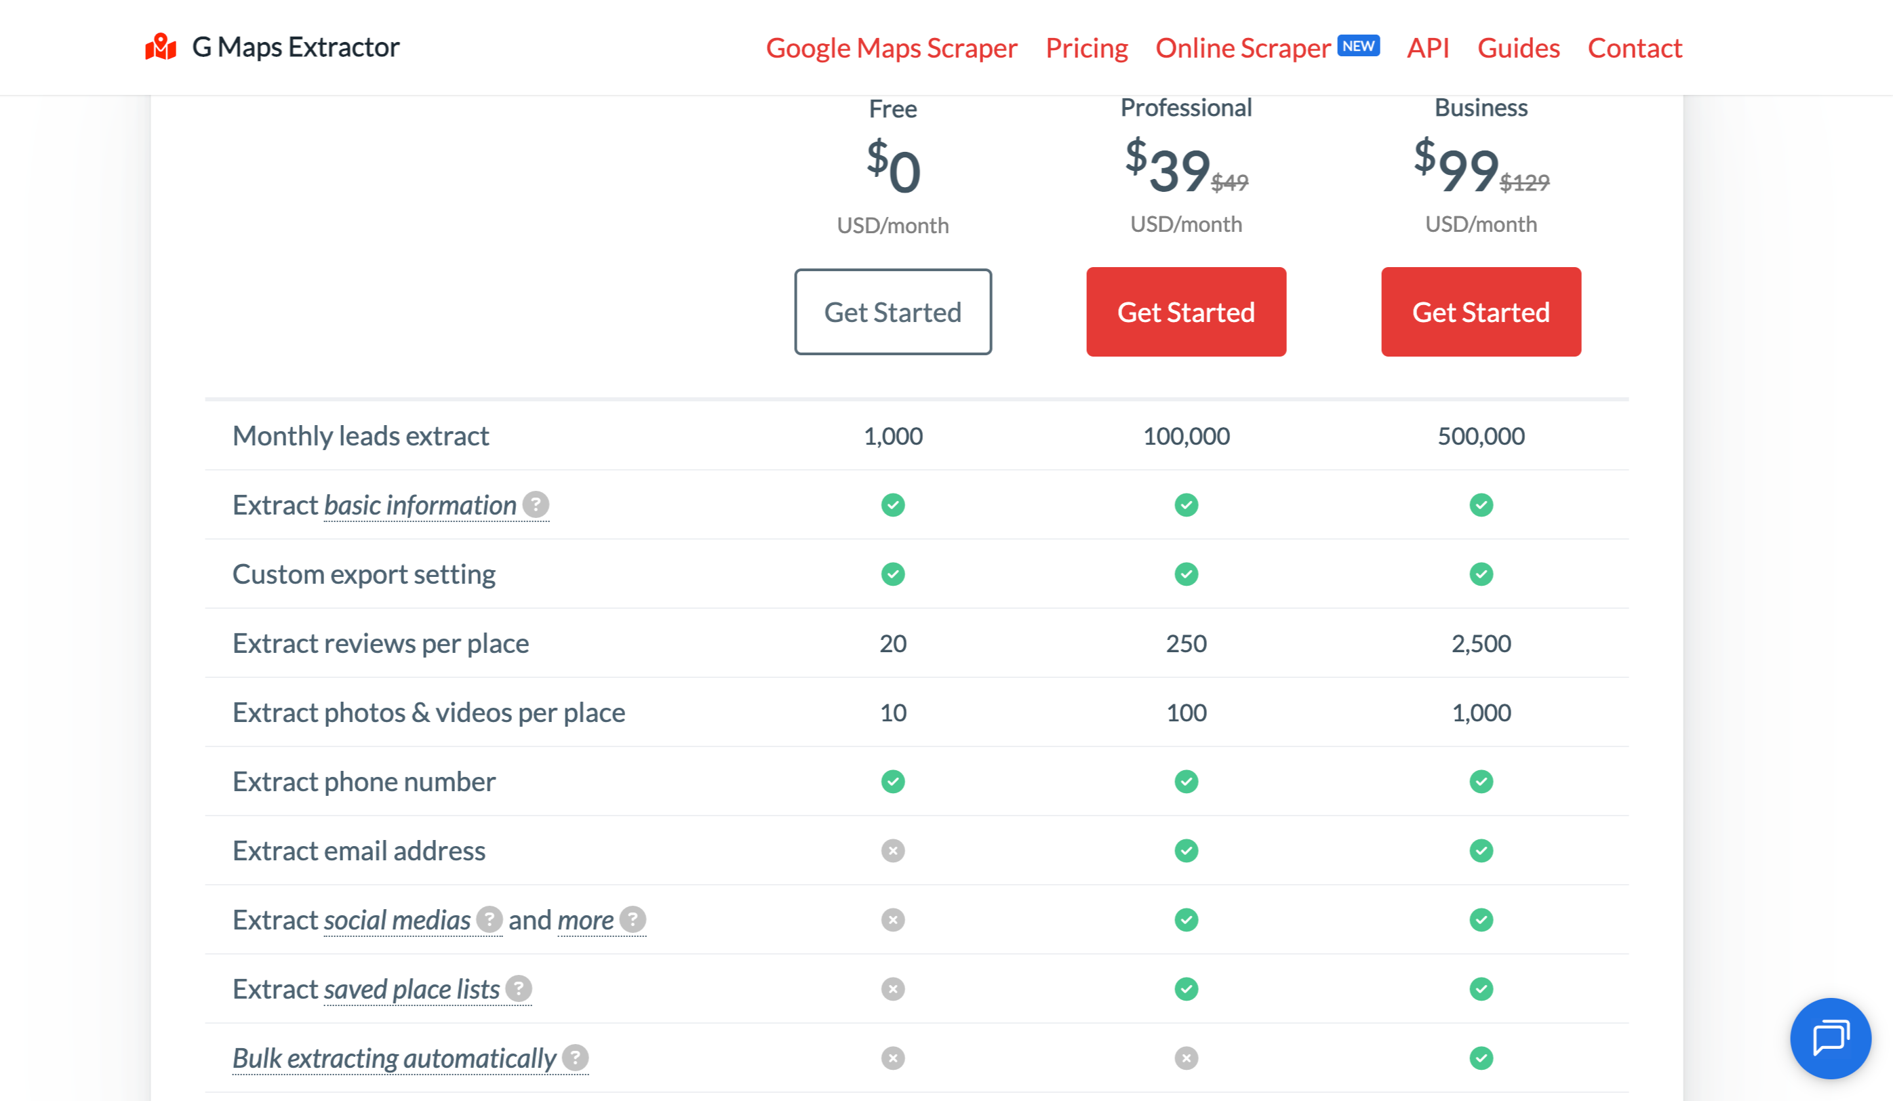This screenshot has width=1893, height=1101.
Task: Click the G Maps Extractor map logo icon
Action: (160, 47)
